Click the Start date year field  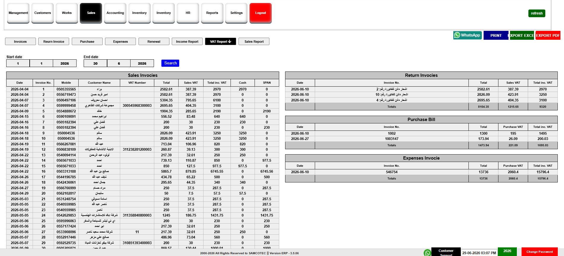point(65,63)
